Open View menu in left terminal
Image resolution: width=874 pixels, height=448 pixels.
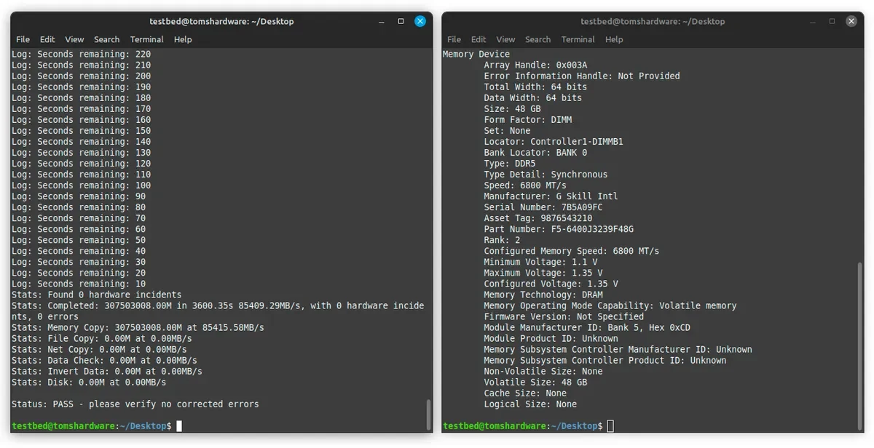point(74,39)
